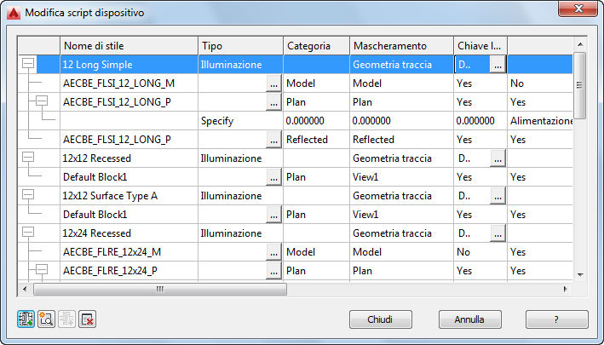The image size is (604, 345).
Task: Select the 12x12 Surface Type A row
Action: (128, 196)
